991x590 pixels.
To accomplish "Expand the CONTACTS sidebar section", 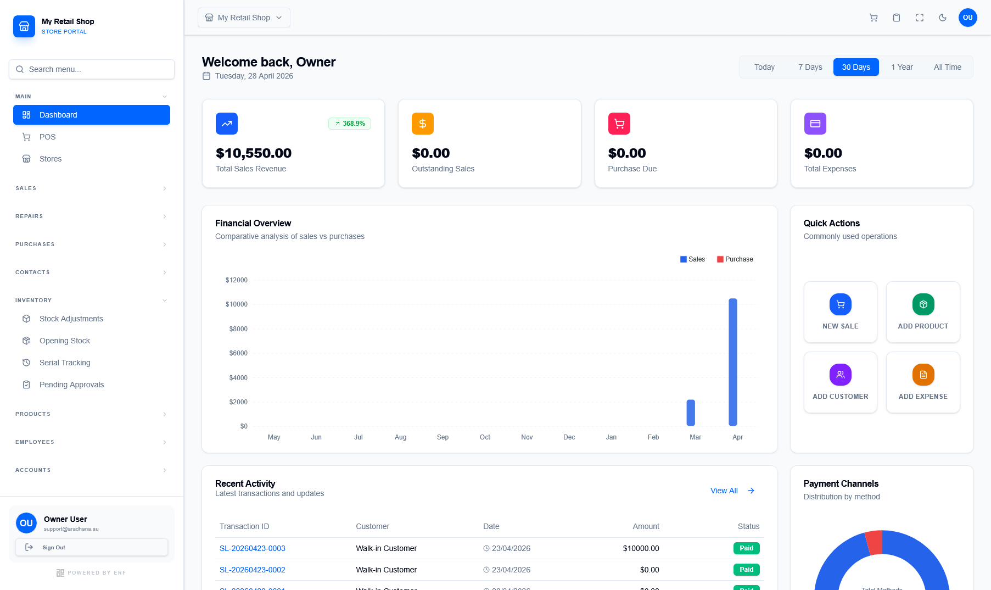I will point(92,272).
